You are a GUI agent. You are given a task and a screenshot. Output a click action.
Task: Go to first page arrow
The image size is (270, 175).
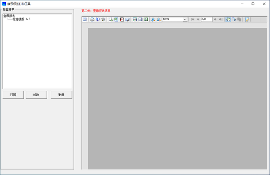(193, 19)
